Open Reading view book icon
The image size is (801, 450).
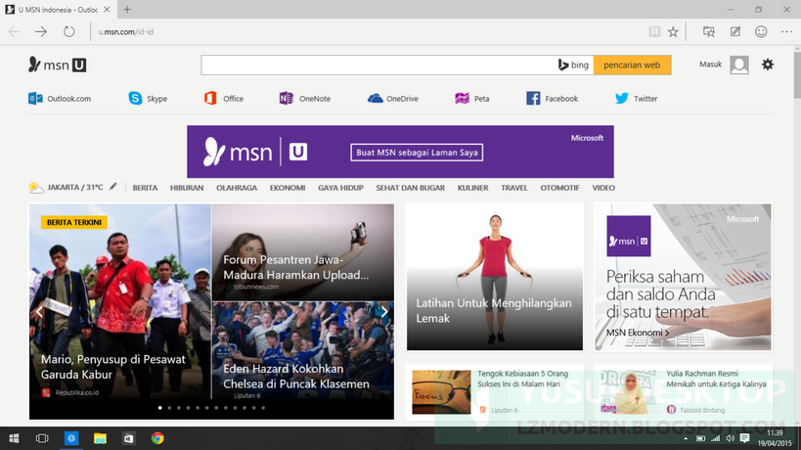[654, 31]
